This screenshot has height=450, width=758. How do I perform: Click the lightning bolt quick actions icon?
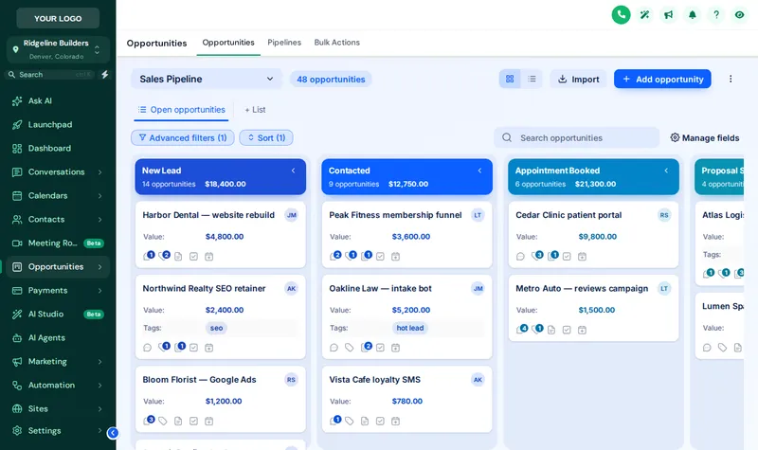coord(104,75)
